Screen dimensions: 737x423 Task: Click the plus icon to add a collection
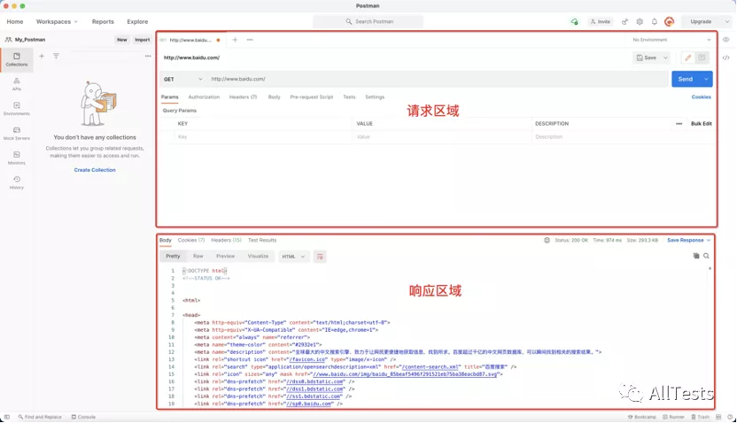coord(42,56)
